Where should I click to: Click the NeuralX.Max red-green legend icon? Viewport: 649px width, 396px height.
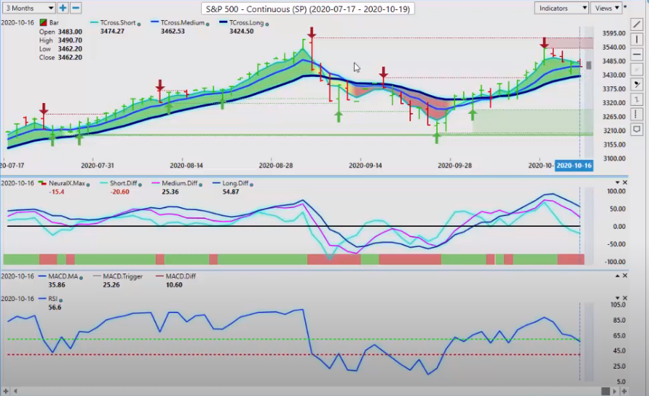coord(43,183)
